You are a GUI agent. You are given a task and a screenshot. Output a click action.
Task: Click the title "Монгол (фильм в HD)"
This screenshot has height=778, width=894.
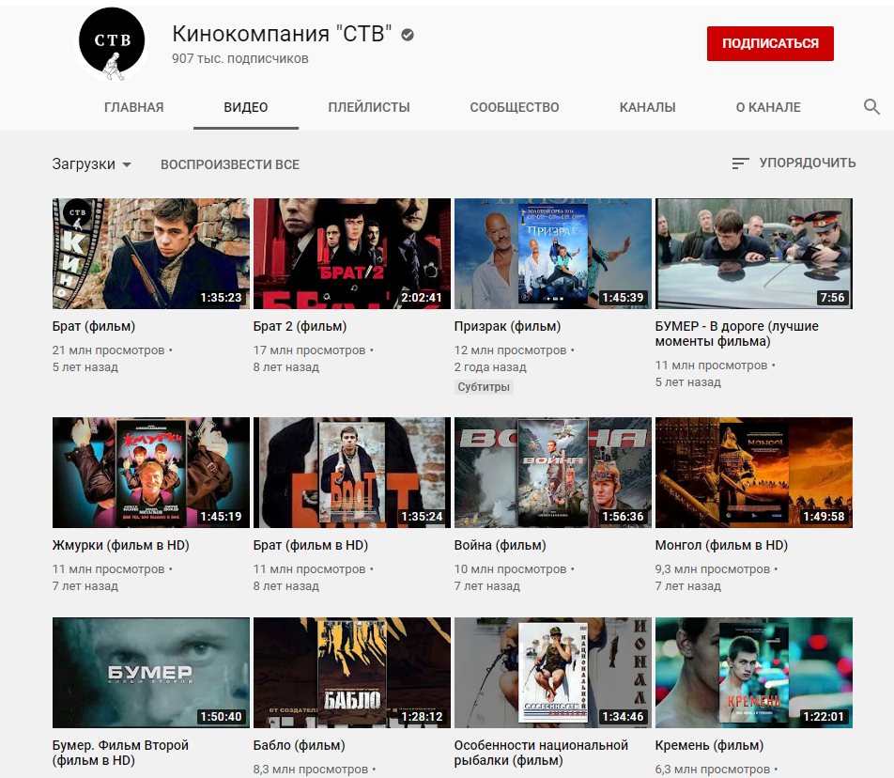[721, 545]
